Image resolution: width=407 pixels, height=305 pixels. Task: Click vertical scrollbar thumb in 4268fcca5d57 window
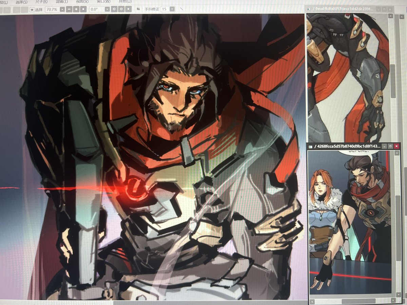click(x=398, y=228)
